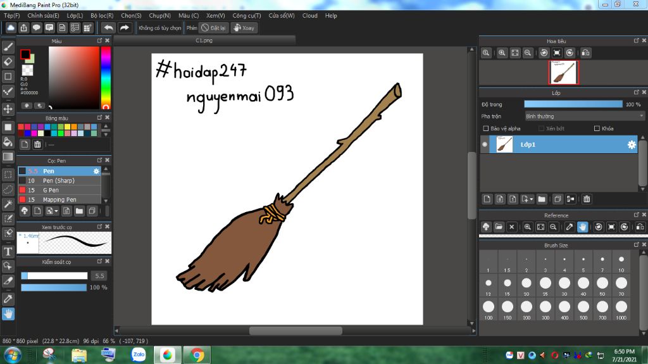This screenshot has height=364, width=648.
Task: Open the Chỉnh sửa(E) menu
Action: (43, 15)
